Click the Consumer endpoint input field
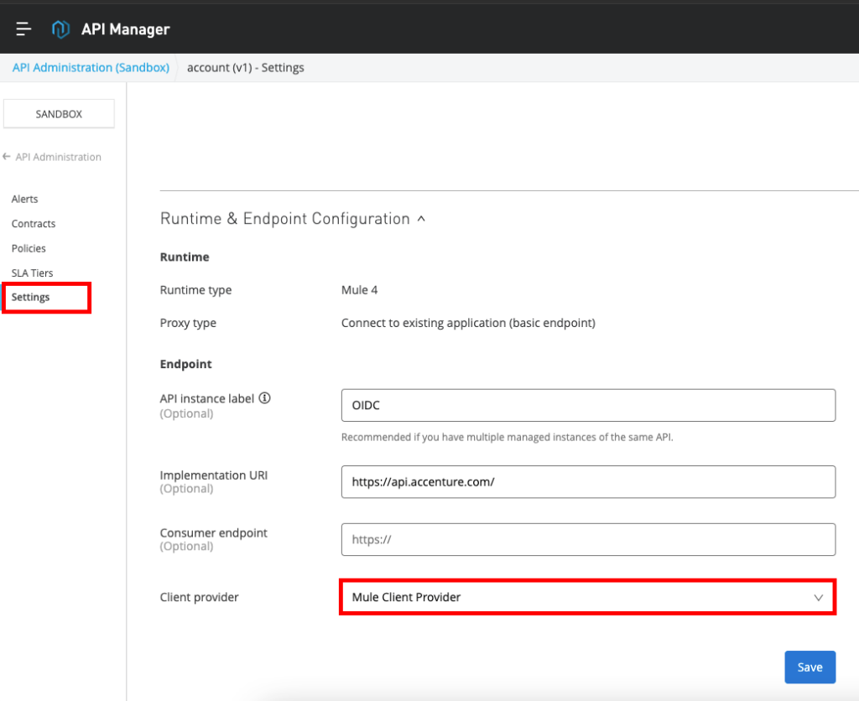Screen dimensions: 859x701 pyautogui.click(x=587, y=540)
